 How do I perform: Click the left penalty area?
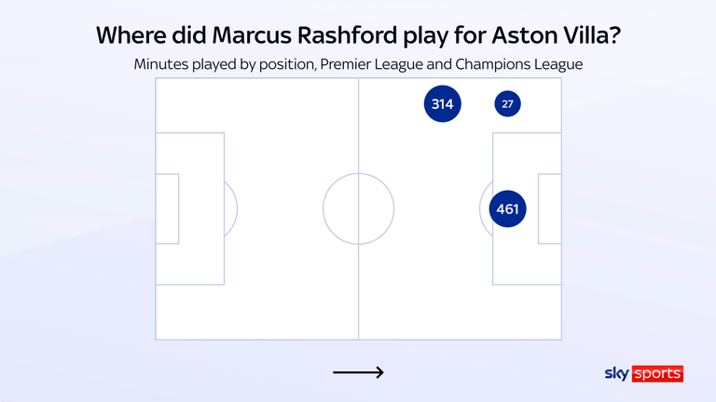pos(190,208)
